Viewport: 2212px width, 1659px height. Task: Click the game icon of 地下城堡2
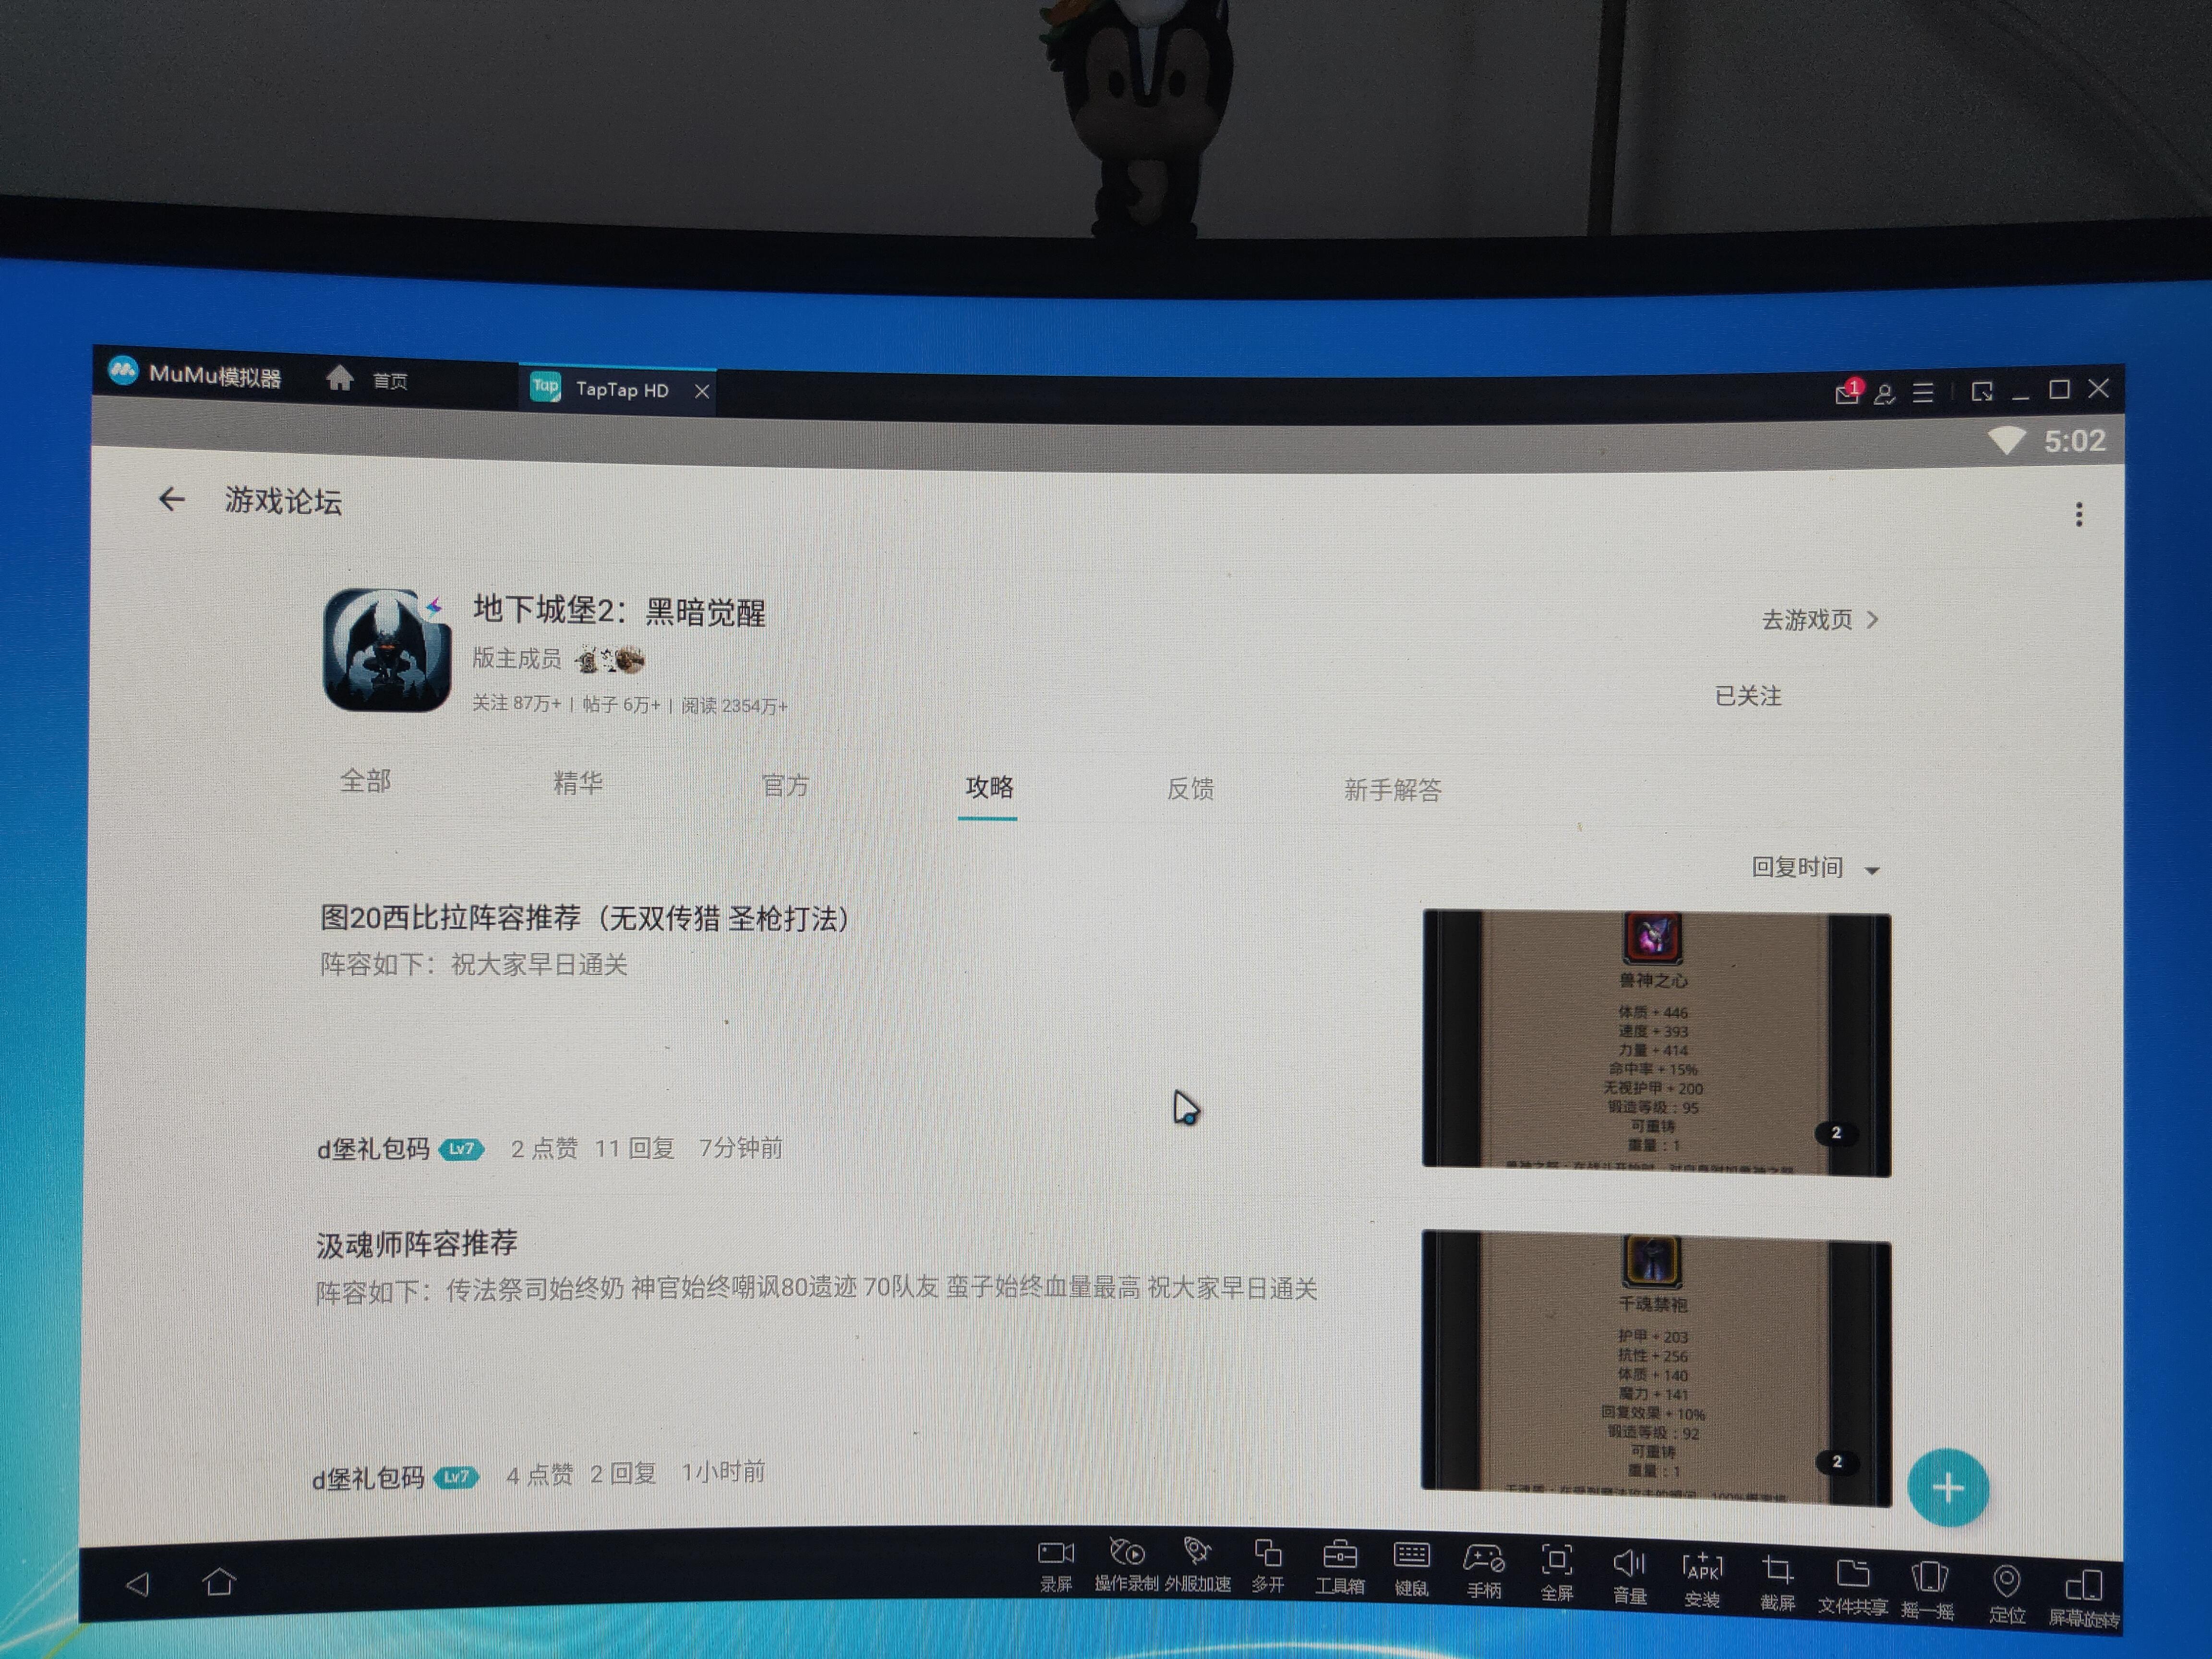click(x=387, y=650)
